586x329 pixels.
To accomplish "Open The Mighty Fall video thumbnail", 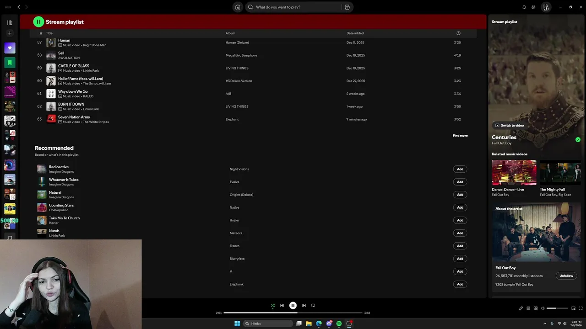I will (x=560, y=173).
